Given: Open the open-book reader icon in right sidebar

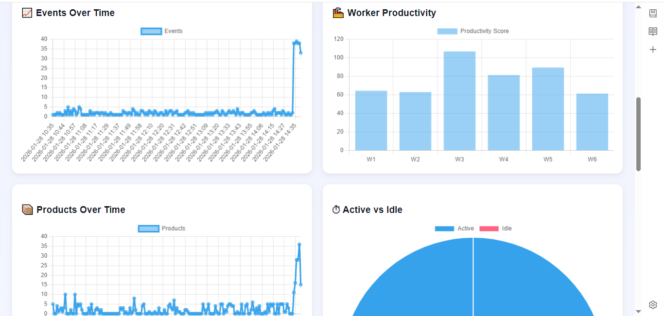Looking at the screenshot, I should 653,31.
